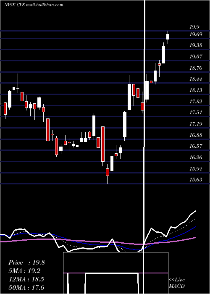Select the 15.94 price axis label
210x294 pixels.
coord(196,168)
